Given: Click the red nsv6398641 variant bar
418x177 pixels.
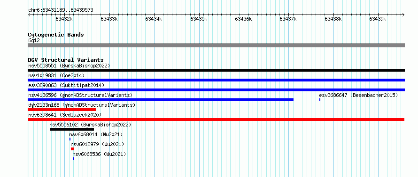Looking at the screenshot, I should tap(216, 119).
